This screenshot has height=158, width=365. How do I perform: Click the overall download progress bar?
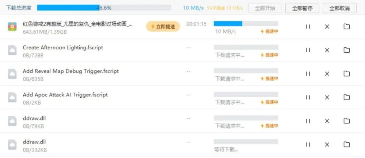tap(104, 8)
